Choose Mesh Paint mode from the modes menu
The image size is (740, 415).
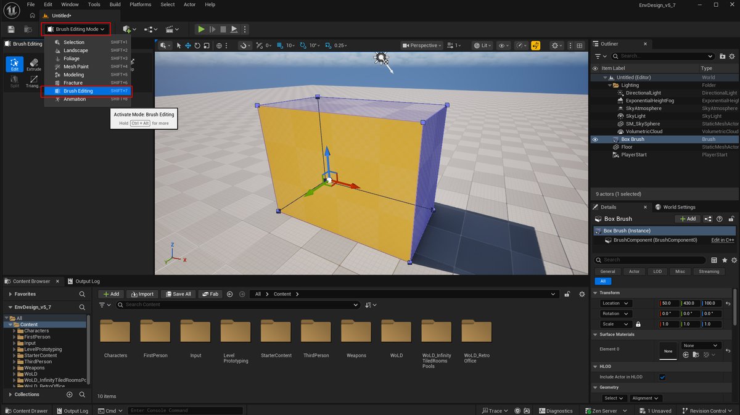pyautogui.click(x=88, y=67)
